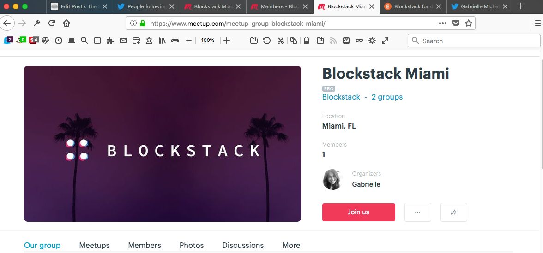Click the red Join us button
The height and width of the screenshot is (253, 543).
358,212
